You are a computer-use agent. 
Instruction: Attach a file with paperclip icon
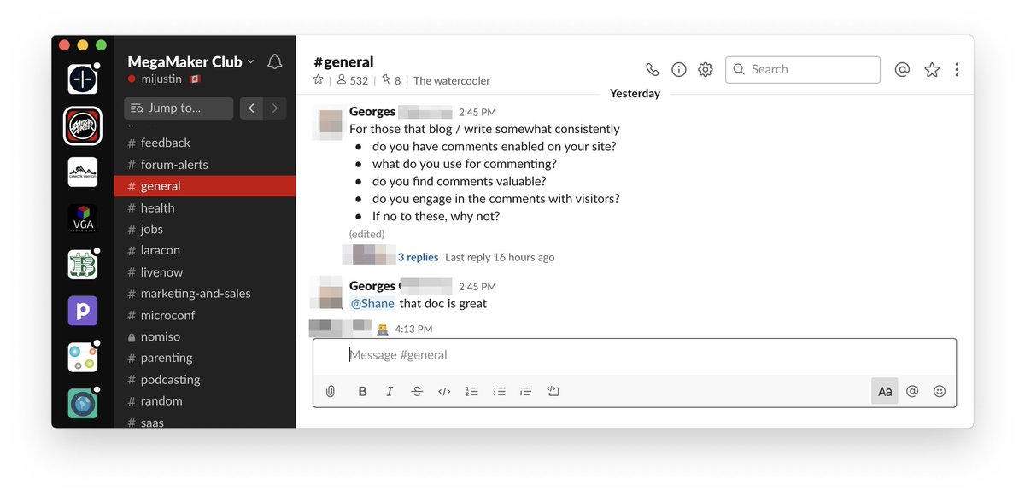331,391
